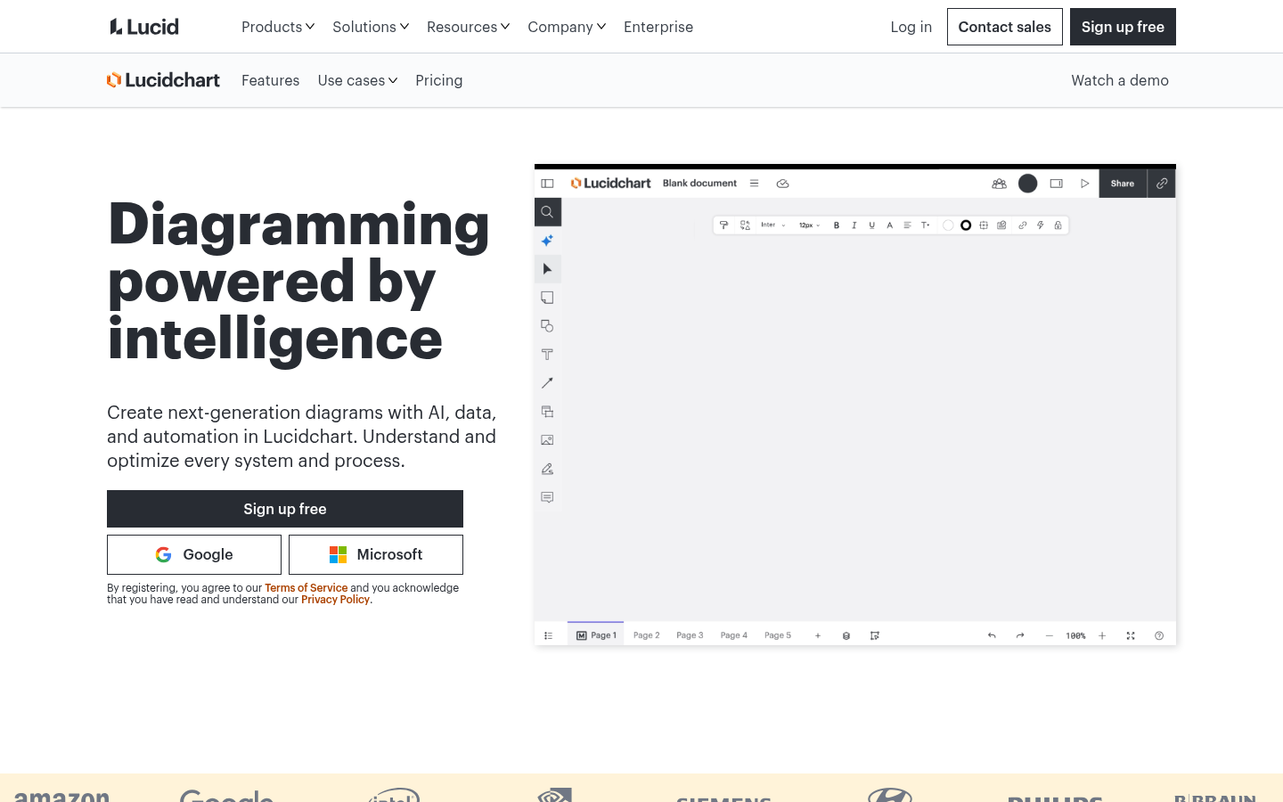
Task: Open the Features page
Action: [x=270, y=80]
